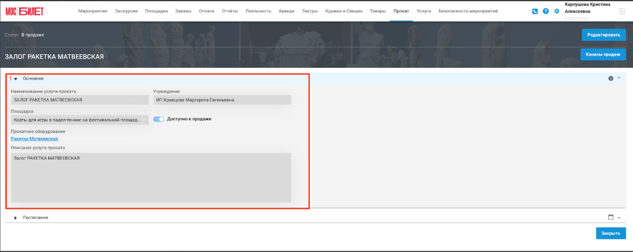Click the info icon in Основное section
The image size is (633, 252).
pos(611,78)
